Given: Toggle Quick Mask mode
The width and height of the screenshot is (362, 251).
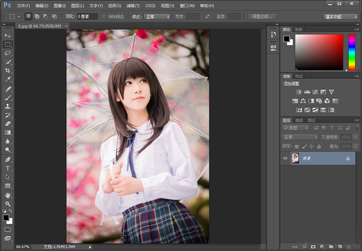Looking at the screenshot, I should tap(8, 229).
